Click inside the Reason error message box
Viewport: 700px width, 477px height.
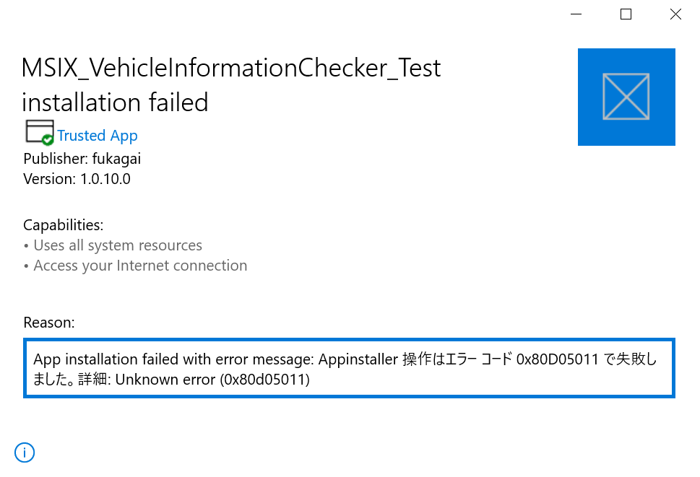coord(349,368)
